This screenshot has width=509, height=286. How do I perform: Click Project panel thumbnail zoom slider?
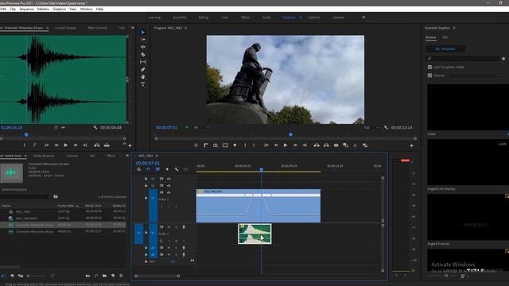[36, 276]
